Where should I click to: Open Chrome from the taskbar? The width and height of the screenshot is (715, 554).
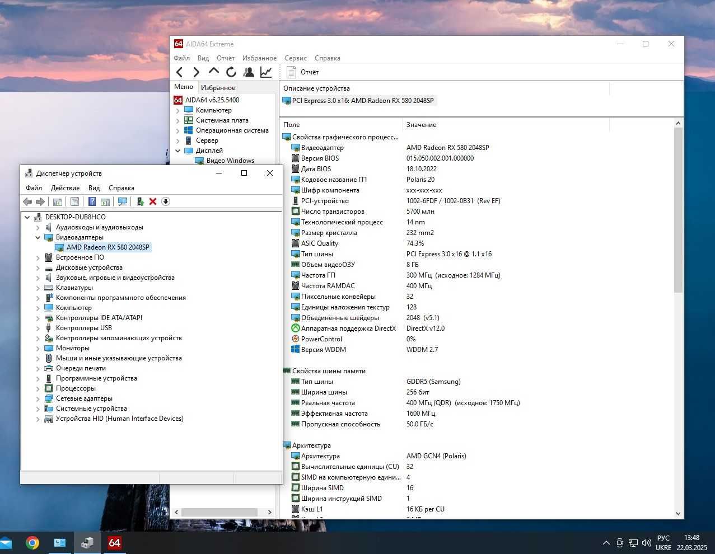32,543
